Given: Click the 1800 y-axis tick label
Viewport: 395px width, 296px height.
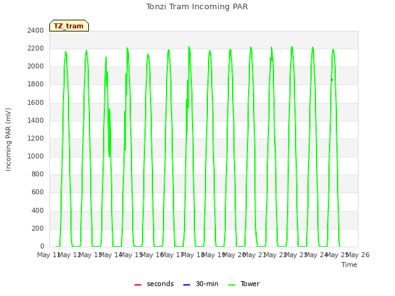Looking at the screenshot, I should point(36,84).
